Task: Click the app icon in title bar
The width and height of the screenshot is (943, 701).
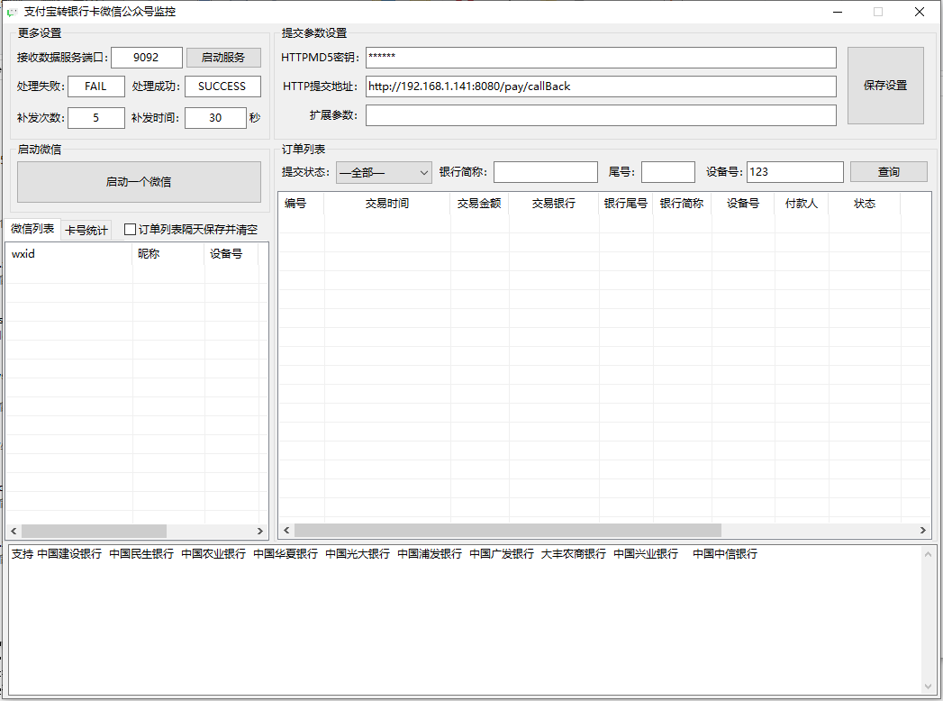Action: point(12,12)
